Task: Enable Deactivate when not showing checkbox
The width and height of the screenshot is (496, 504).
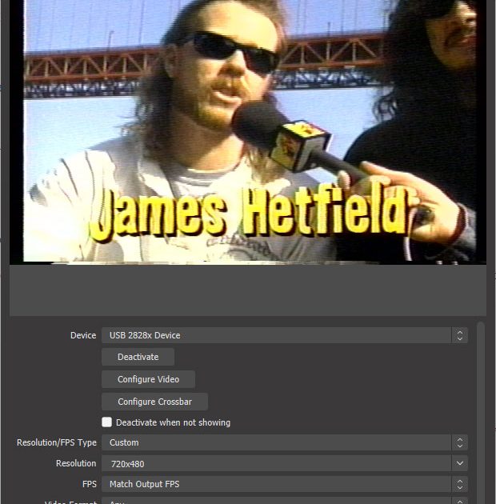Action: coord(107,422)
